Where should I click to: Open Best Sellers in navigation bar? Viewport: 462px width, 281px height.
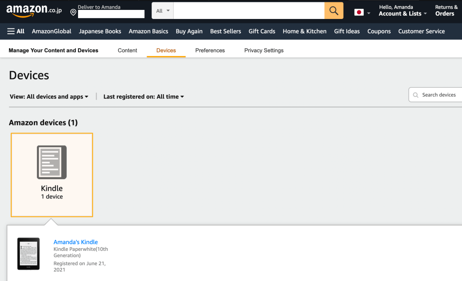coord(226,31)
